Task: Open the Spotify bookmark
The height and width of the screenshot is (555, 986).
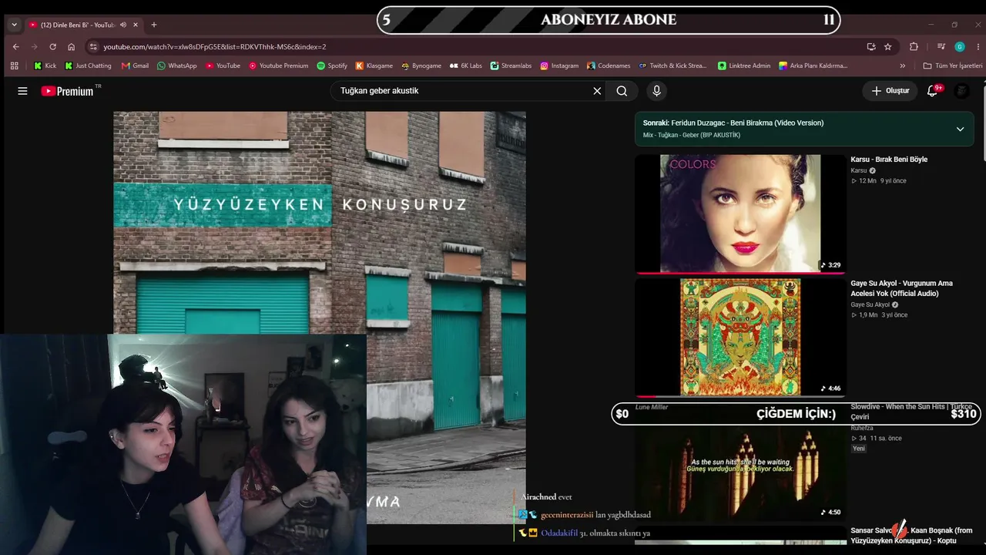Action: pyautogui.click(x=332, y=66)
